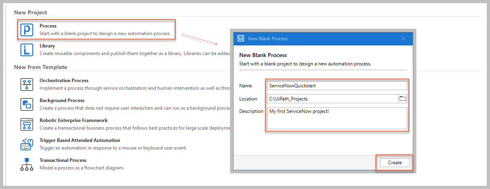Click the 'New from Template' section heading
This screenshot has height=189, width=490.
click(40, 67)
